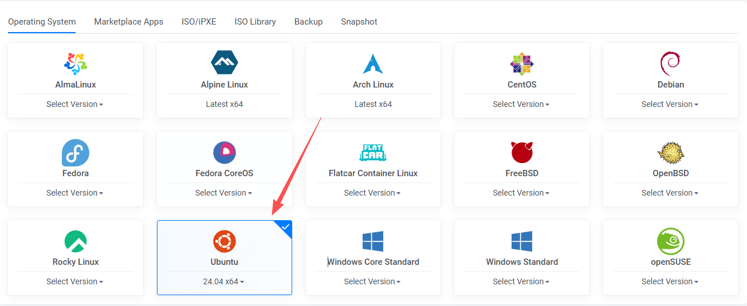Switch to Marketplace Apps tab
Screen dimensions: 747x306
click(128, 22)
